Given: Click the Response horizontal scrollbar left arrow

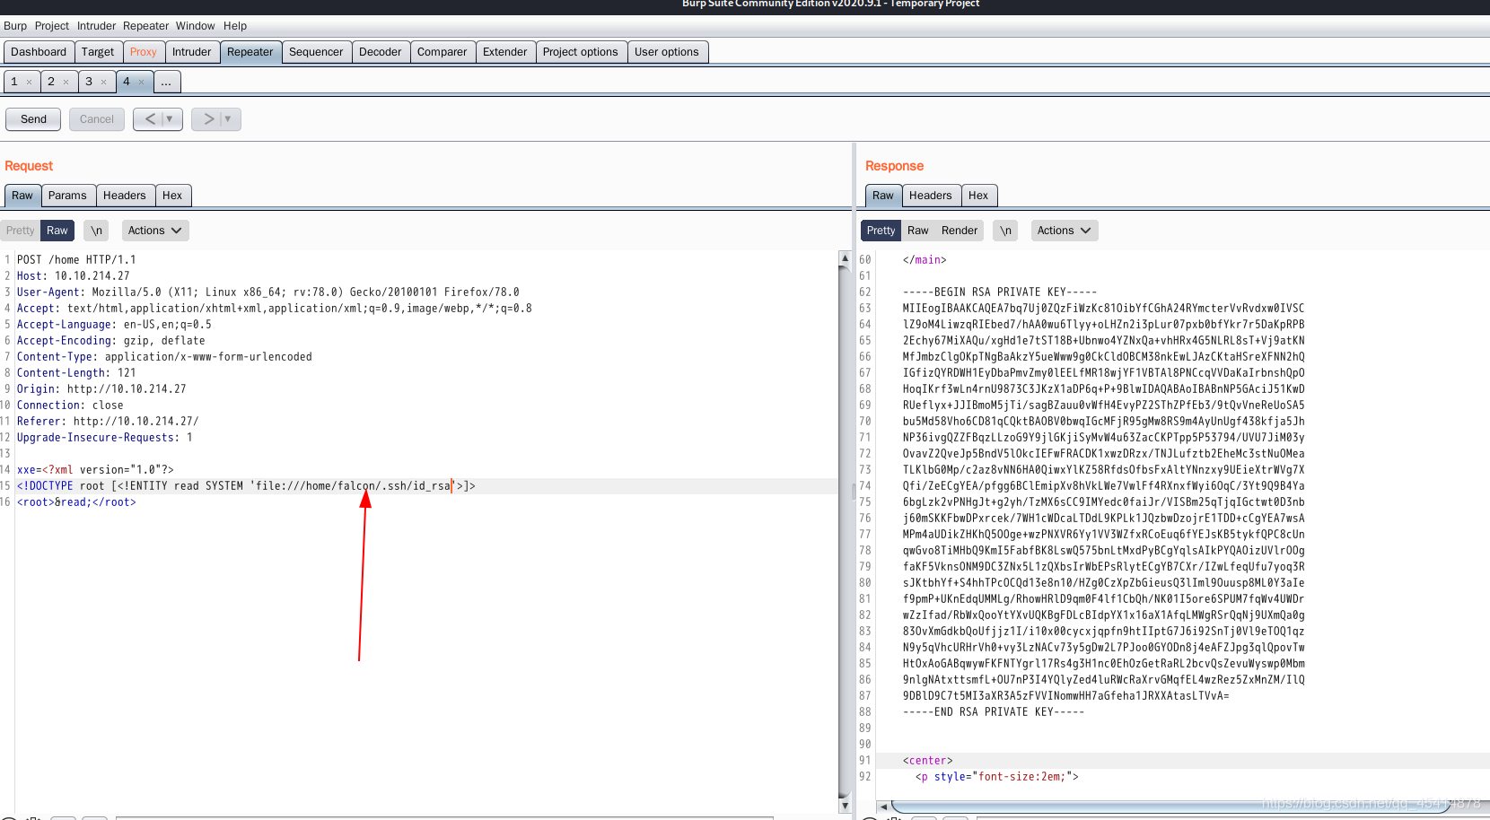Looking at the screenshot, I should (884, 807).
